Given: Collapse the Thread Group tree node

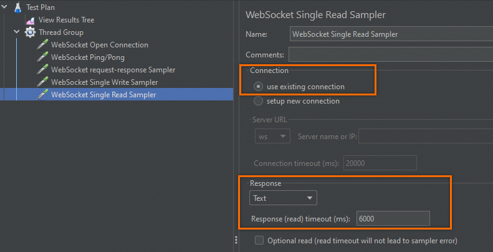Looking at the screenshot, I should pos(16,32).
